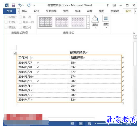Open the 文件 File tab
The image size is (139, 128).
click(x=10, y=11)
